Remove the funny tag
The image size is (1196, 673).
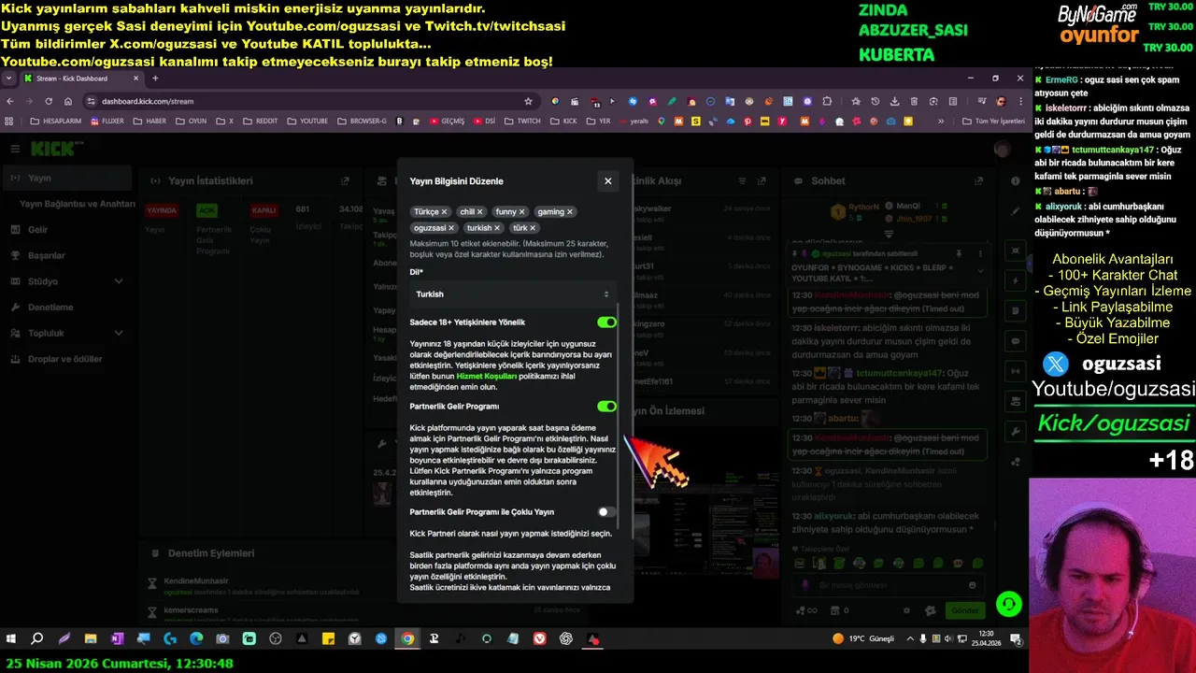click(521, 212)
